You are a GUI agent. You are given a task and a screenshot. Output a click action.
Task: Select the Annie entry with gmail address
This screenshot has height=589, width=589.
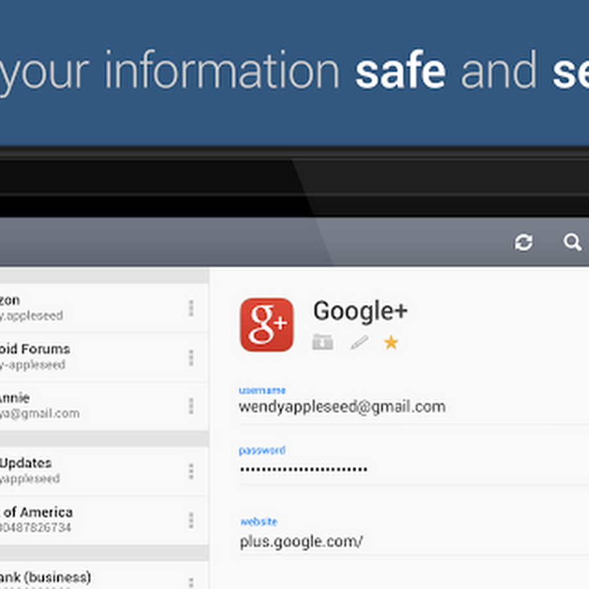[x=79, y=406]
